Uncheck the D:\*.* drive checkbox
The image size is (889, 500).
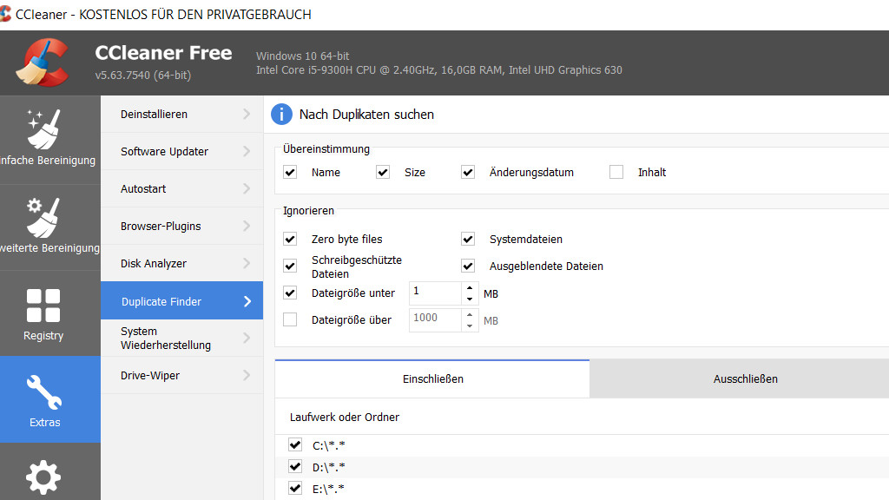(295, 467)
